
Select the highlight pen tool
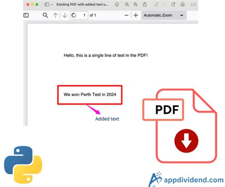click(157, 4)
